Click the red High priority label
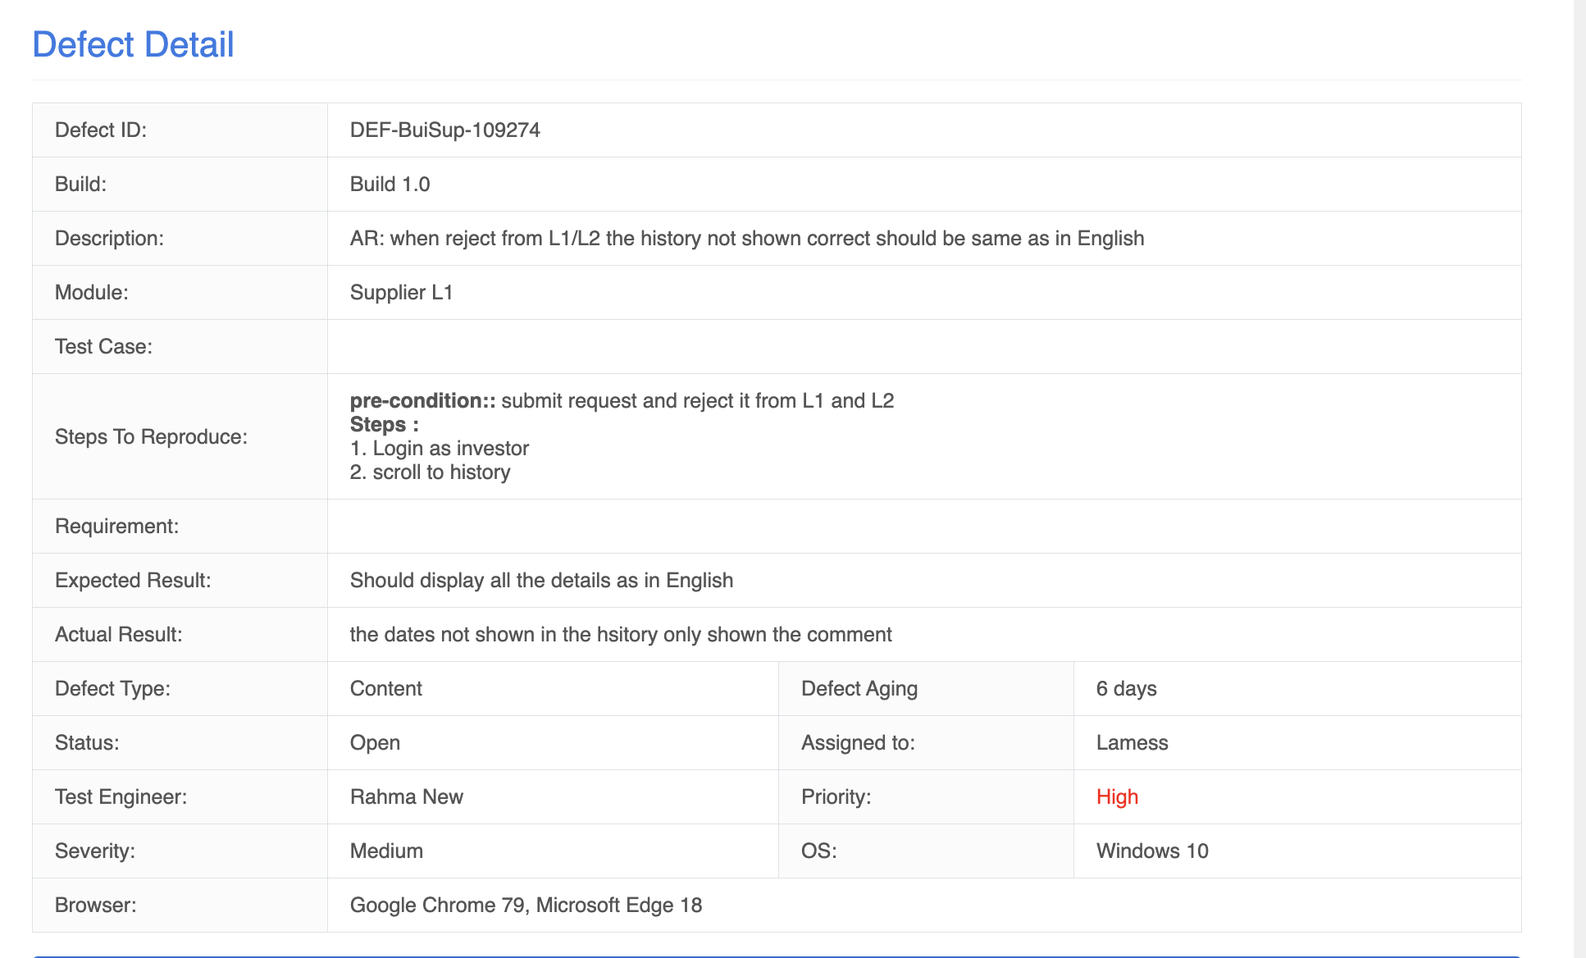1586x958 pixels. [1117, 797]
